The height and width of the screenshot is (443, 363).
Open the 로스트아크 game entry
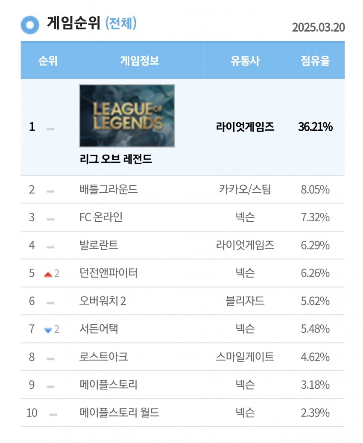103,357
